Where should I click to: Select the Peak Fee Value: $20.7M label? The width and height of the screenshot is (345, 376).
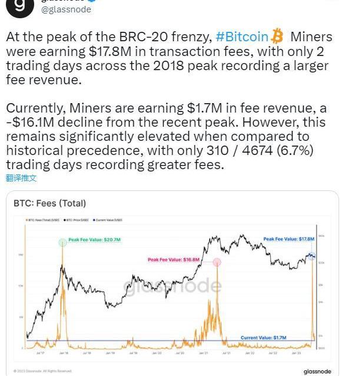point(95,240)
